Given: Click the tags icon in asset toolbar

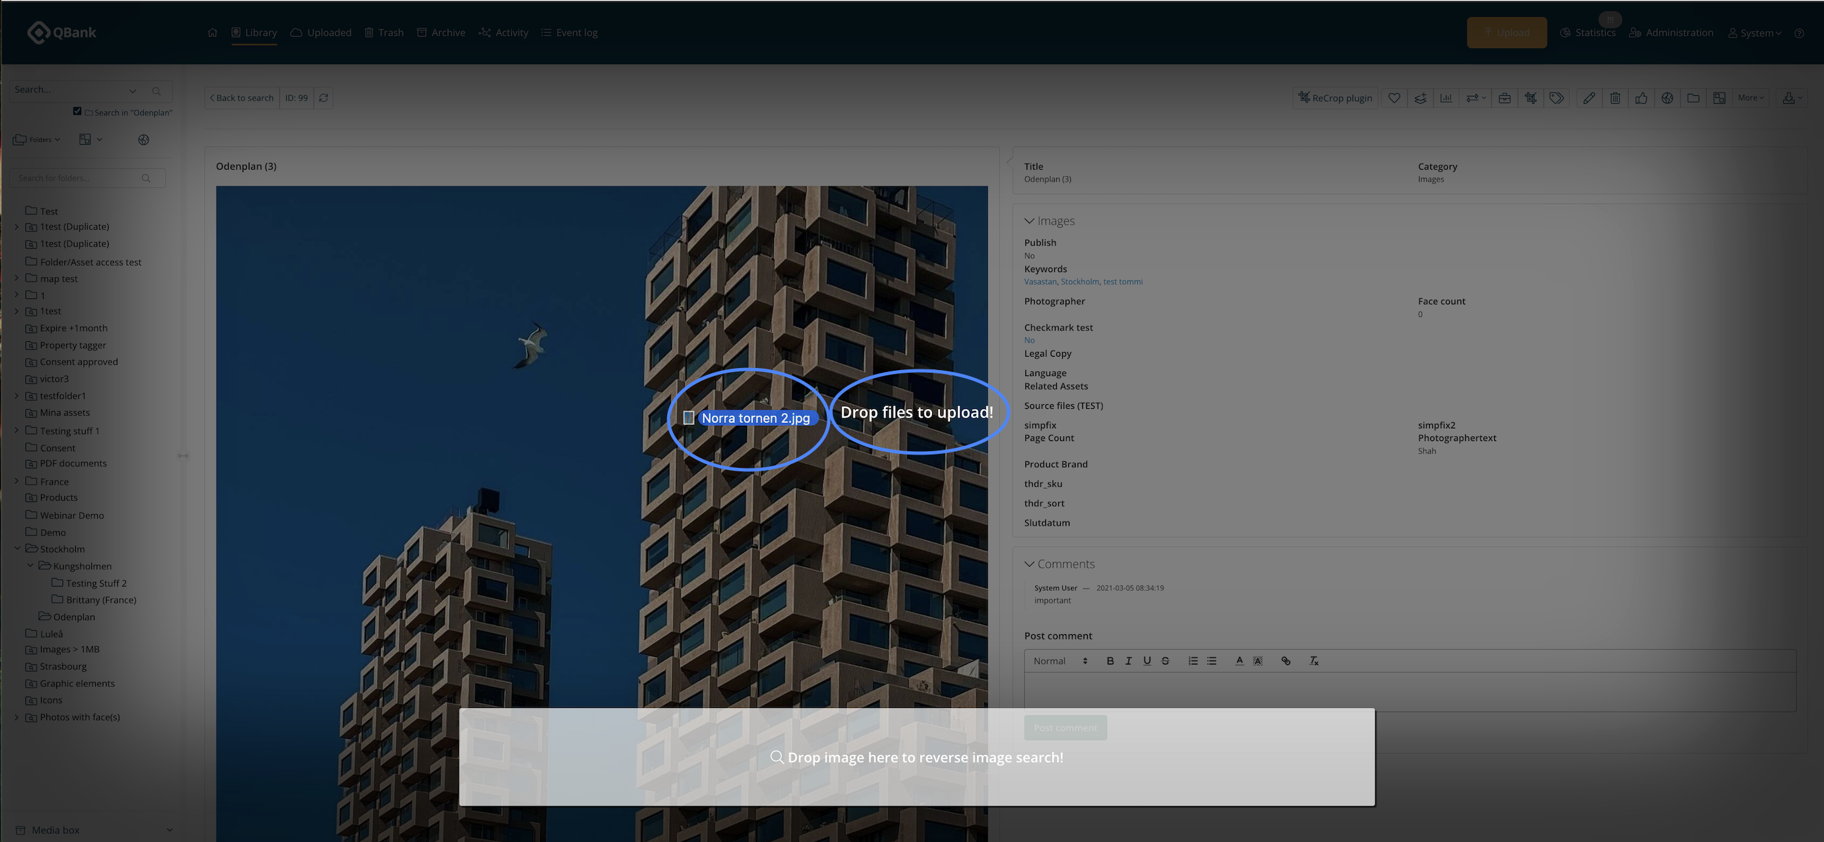Looking at the screenshot, I should (x=1556, y=99).
